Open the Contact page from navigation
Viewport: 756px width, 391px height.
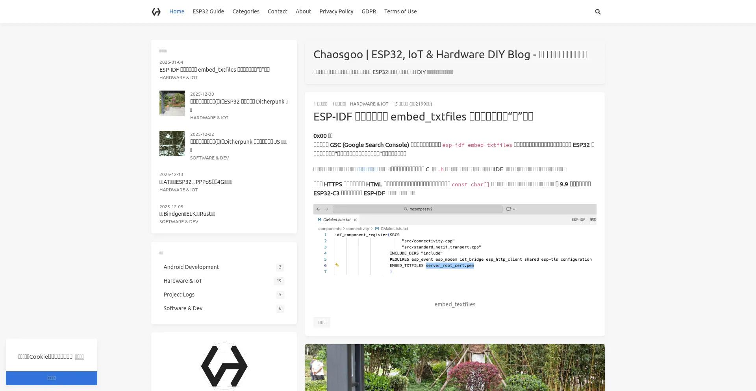tap(278, 11)
